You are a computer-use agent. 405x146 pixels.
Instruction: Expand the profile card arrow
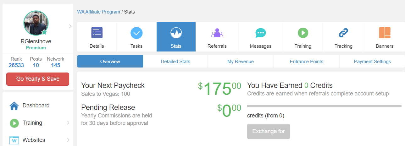[x=70, y=26]
